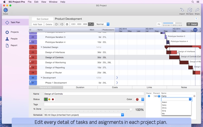Click the assignee name combo box arrow
Image resolution: width=203 pixels, height=127 pixels.
click(190, 99)
